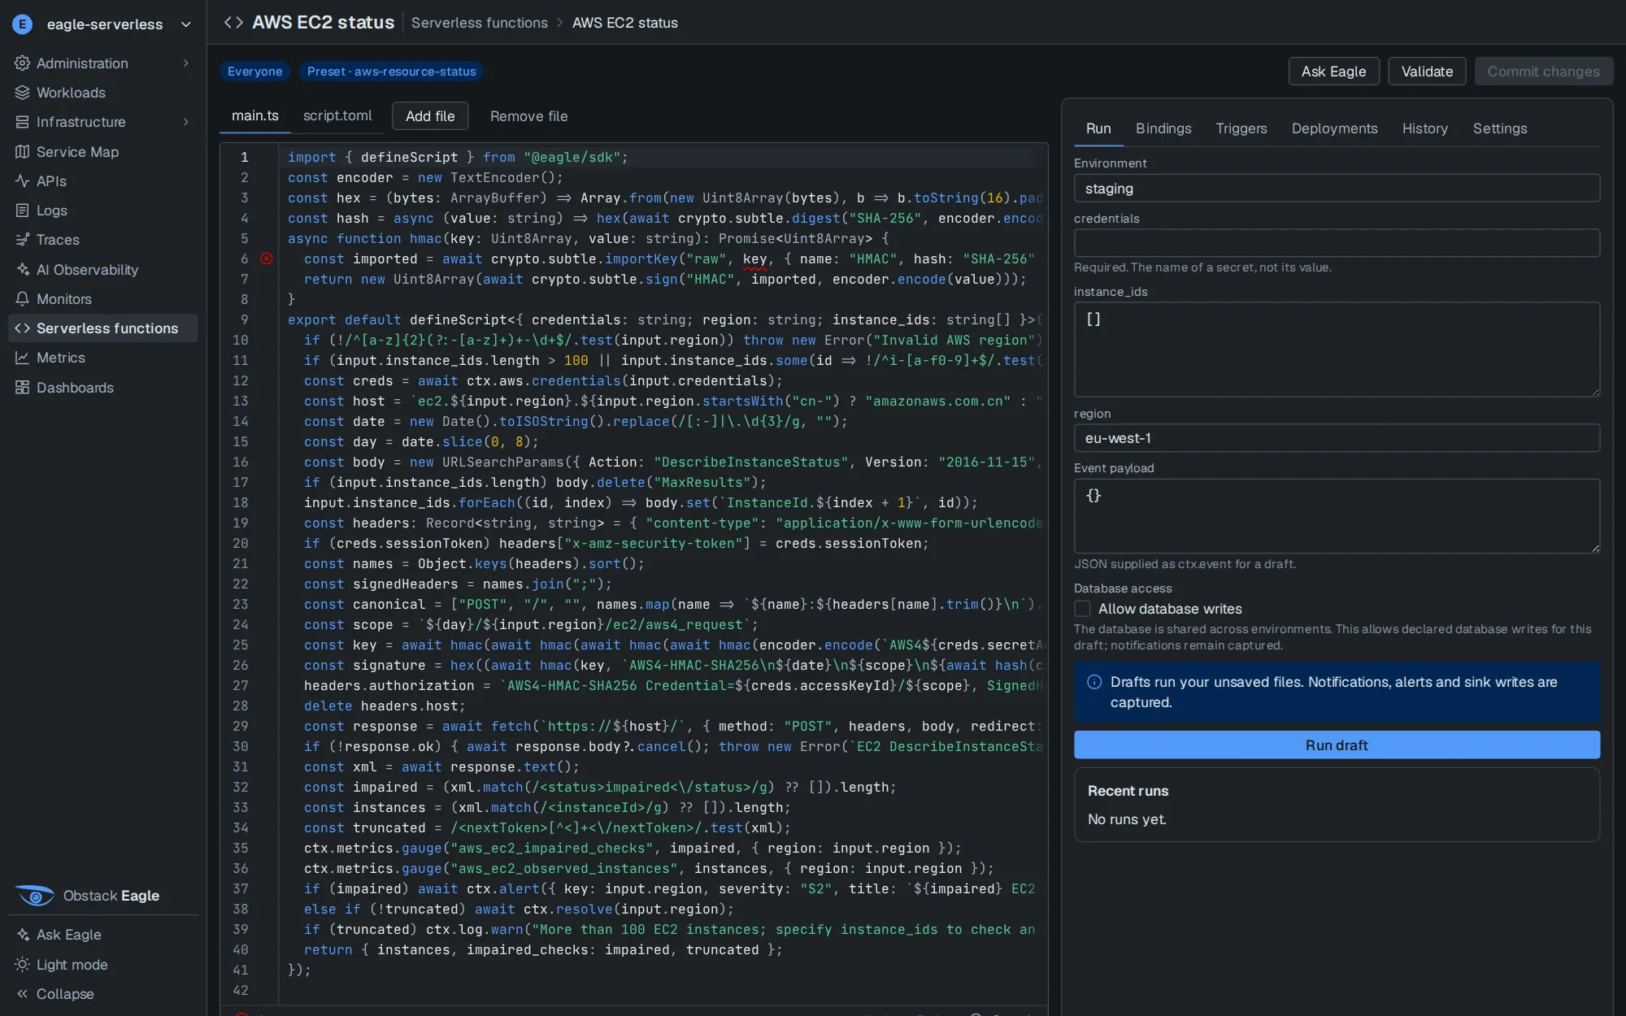
Task: Enable the Allow database writes checkbox
Action: click(1082, 609)
